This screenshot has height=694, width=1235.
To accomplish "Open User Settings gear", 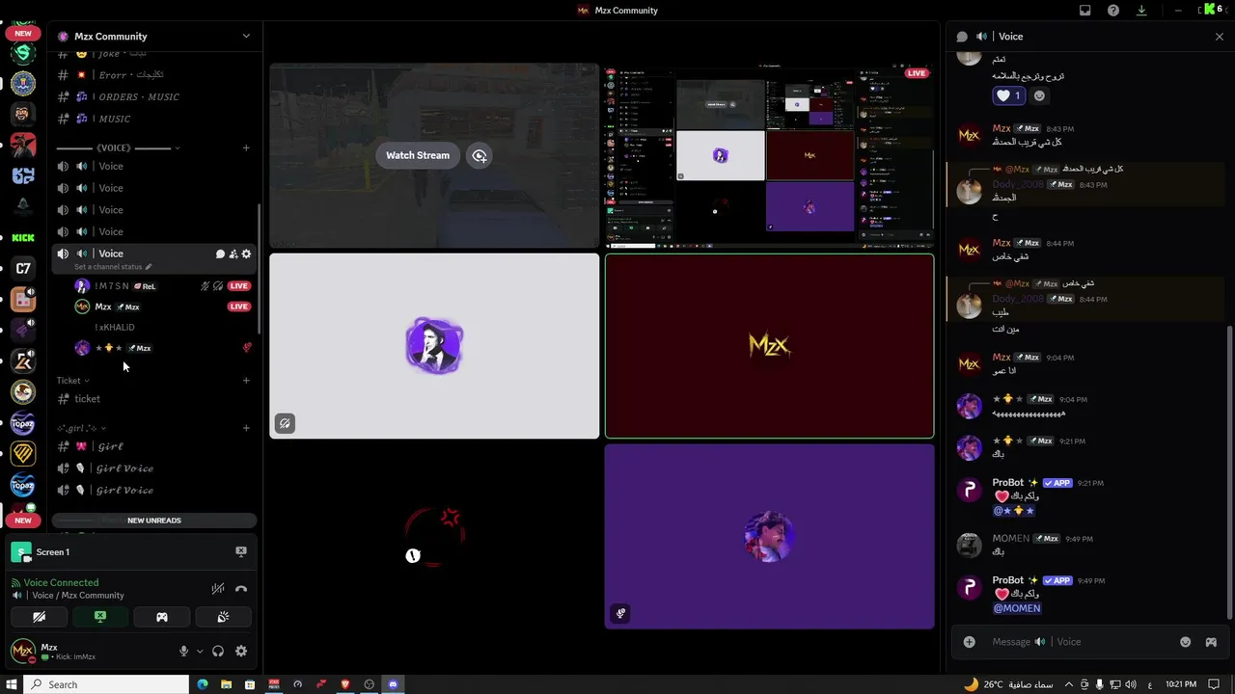I will [241, 651].
